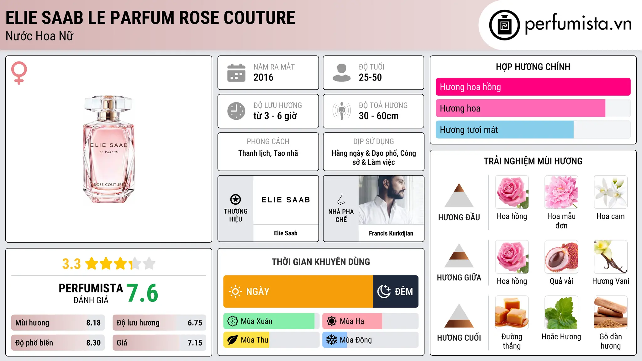Click the leaf icon beside Mùa Thu

pos(233,340)
